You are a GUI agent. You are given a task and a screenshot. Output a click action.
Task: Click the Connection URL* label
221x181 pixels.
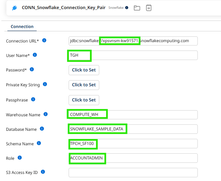[22, 41]
